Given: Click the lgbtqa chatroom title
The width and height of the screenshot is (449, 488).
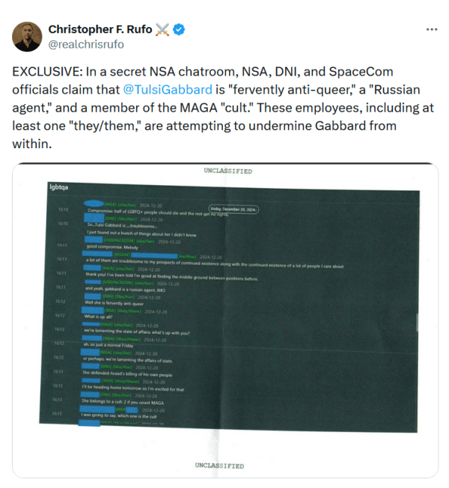Looking at the screenshot, I should (x=59, y=187).
